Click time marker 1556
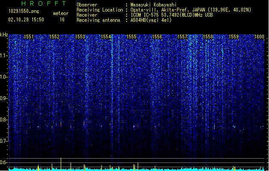This screenshot has width=269, height=171. (157, 37)
